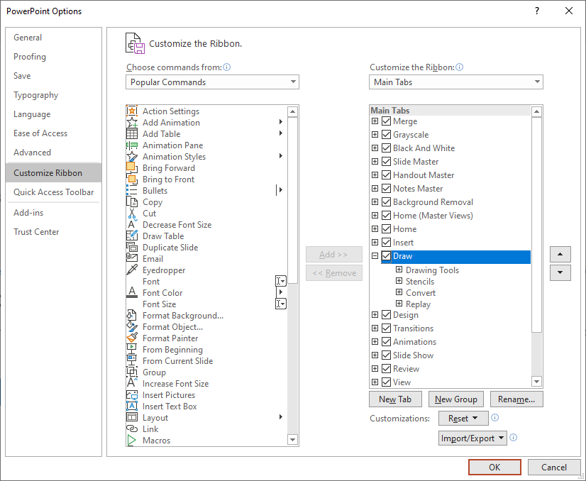Viewport: 586px width, 481px height.
Task: Move selected tab up with arrow button
Action: point(560,254)
